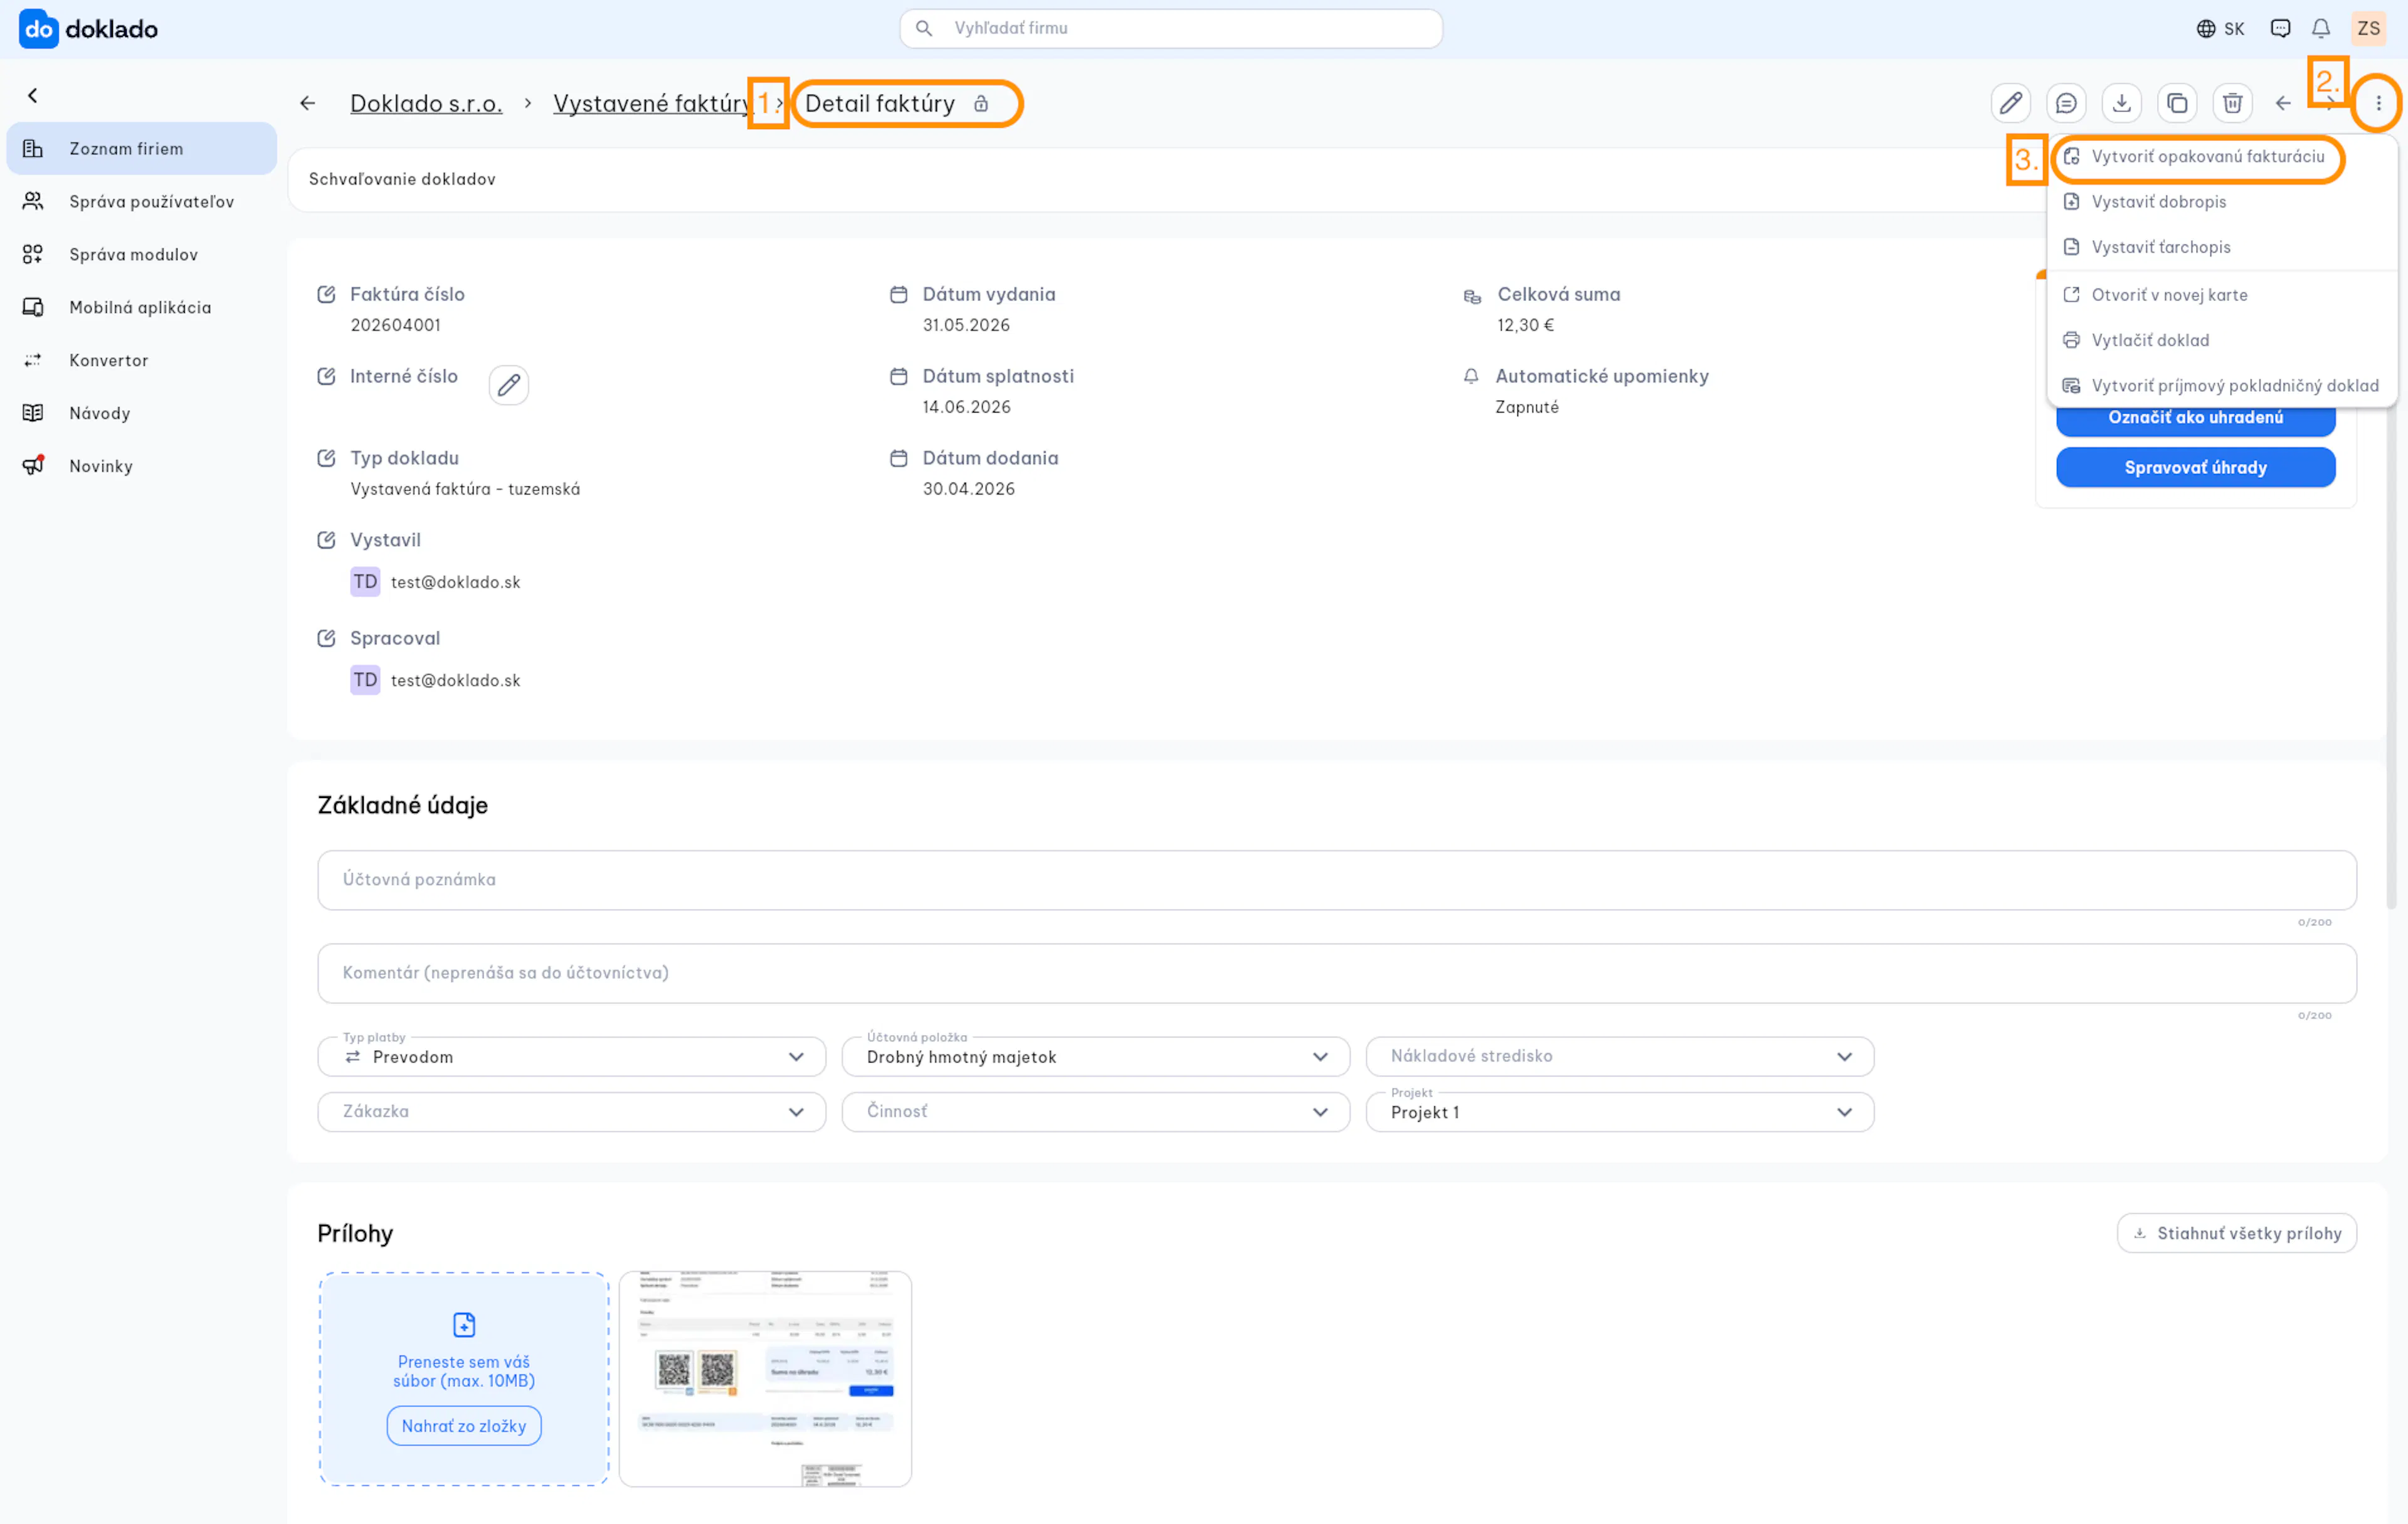Click the Označiť ako uhradenú button
2408x1524 pixels.
click(x=2195, y=419)
